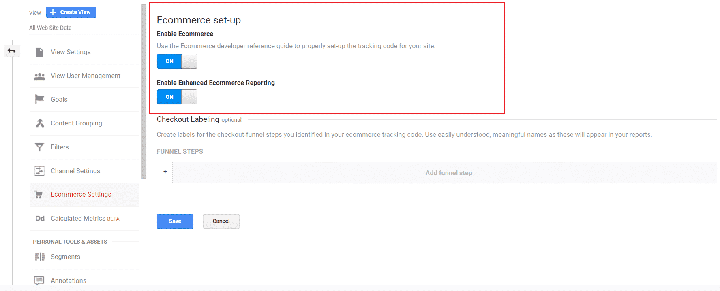Select Goals from the View menu list
The width and height of the screenshot is (720, 291).
[x=59, y=99]
